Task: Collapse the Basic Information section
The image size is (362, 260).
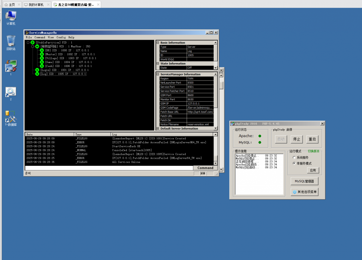Action: [x=158, y=43]
